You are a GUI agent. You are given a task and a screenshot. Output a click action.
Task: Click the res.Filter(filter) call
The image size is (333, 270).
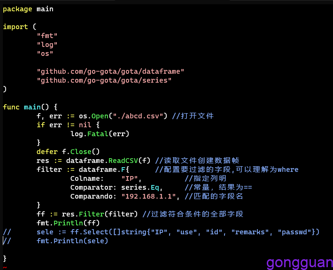(98, 214)
